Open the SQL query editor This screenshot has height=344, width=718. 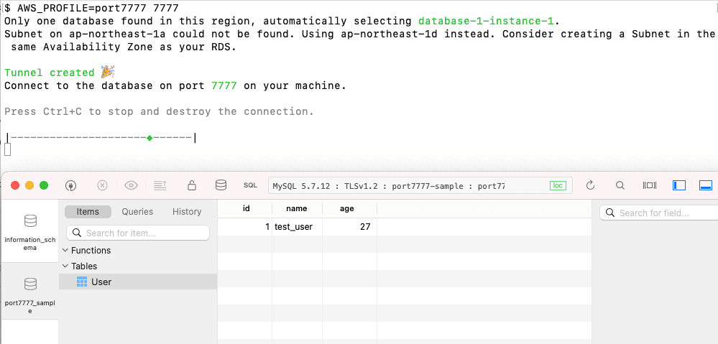click(x=250, y=185)
